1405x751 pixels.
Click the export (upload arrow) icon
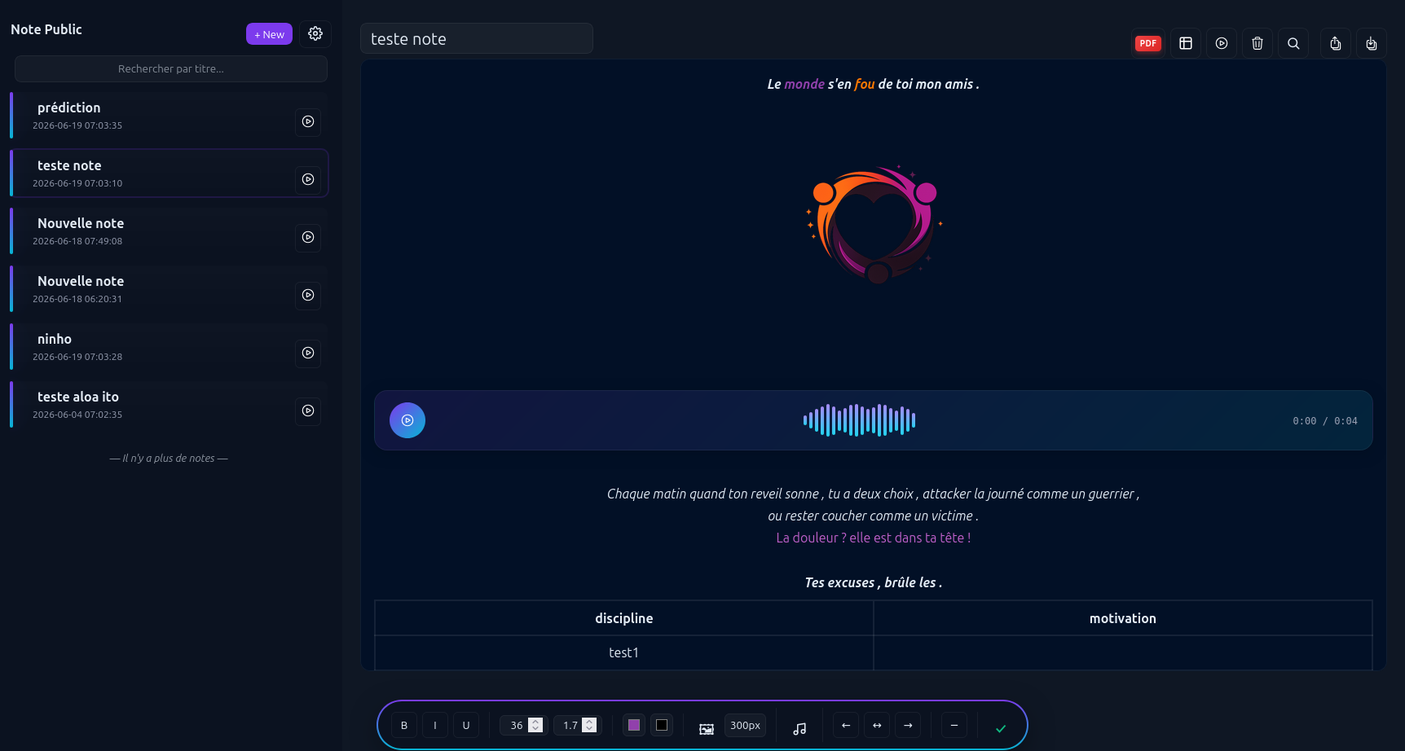[1336, 43]
